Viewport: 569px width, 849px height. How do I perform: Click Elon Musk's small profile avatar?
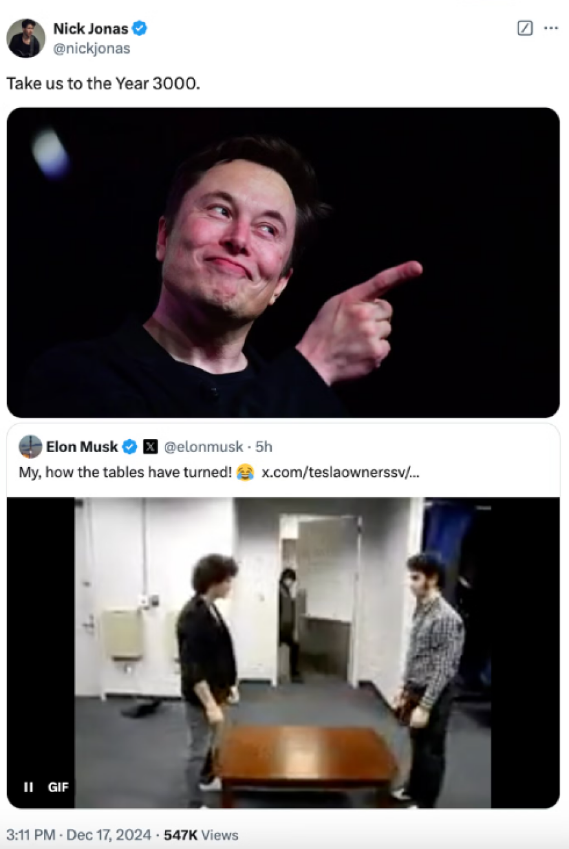click(30, 447)
